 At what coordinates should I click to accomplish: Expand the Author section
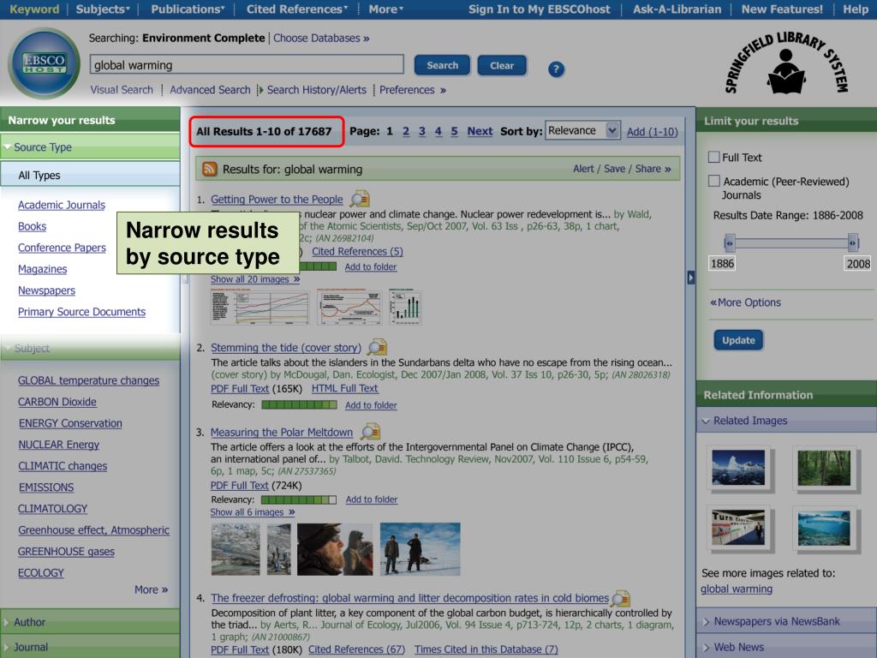[x=89, y=622]
